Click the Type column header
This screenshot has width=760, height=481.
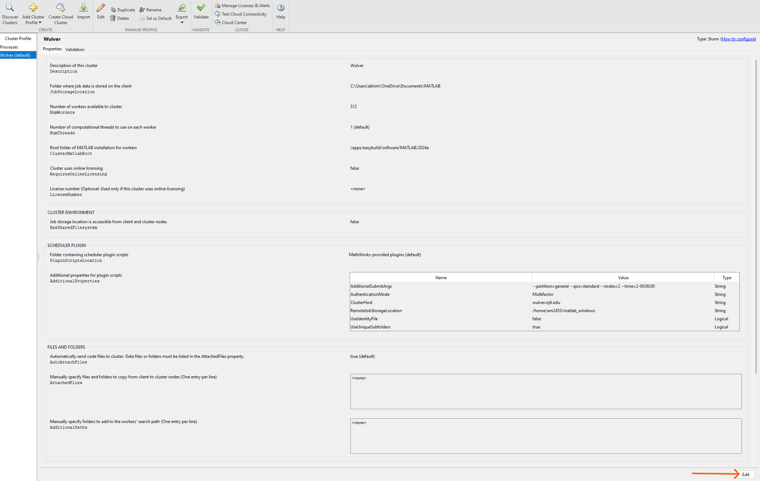726,277
